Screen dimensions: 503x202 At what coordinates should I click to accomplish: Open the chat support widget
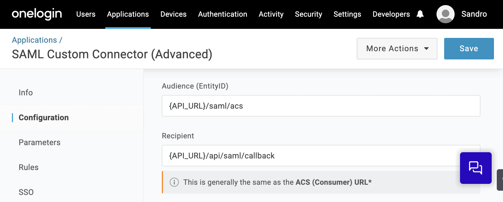coord(476,168)
